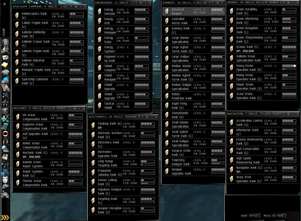This screenshot has width=301, height=221.
Task: Minimize the Electronics skills window
Action: 152,117
